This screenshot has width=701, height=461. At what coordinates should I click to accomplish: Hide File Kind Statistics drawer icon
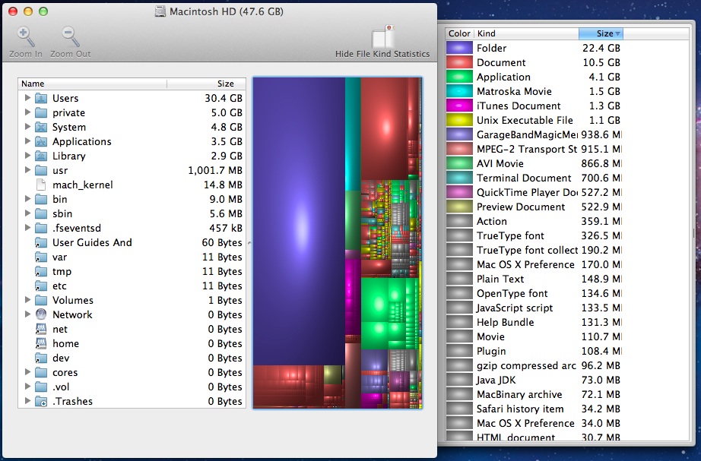point(382,36)
